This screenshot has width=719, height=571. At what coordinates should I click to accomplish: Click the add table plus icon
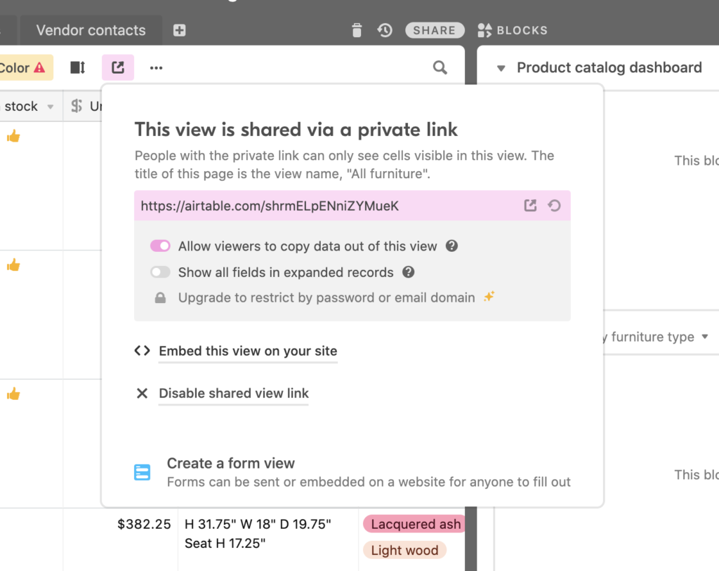(179, 30)
